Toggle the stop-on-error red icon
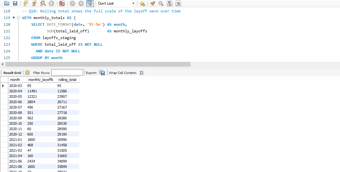This screenshot has height=172, width=340. tap(62, 3)
